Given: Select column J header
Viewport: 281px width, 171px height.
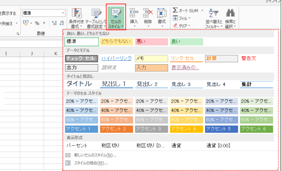Looking at the screenshot, I should [x=32, y=54].
